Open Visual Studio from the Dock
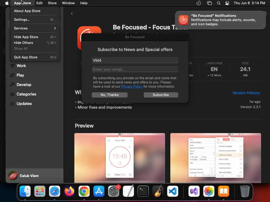Viewport: 270px width, 202px height. 194,191
